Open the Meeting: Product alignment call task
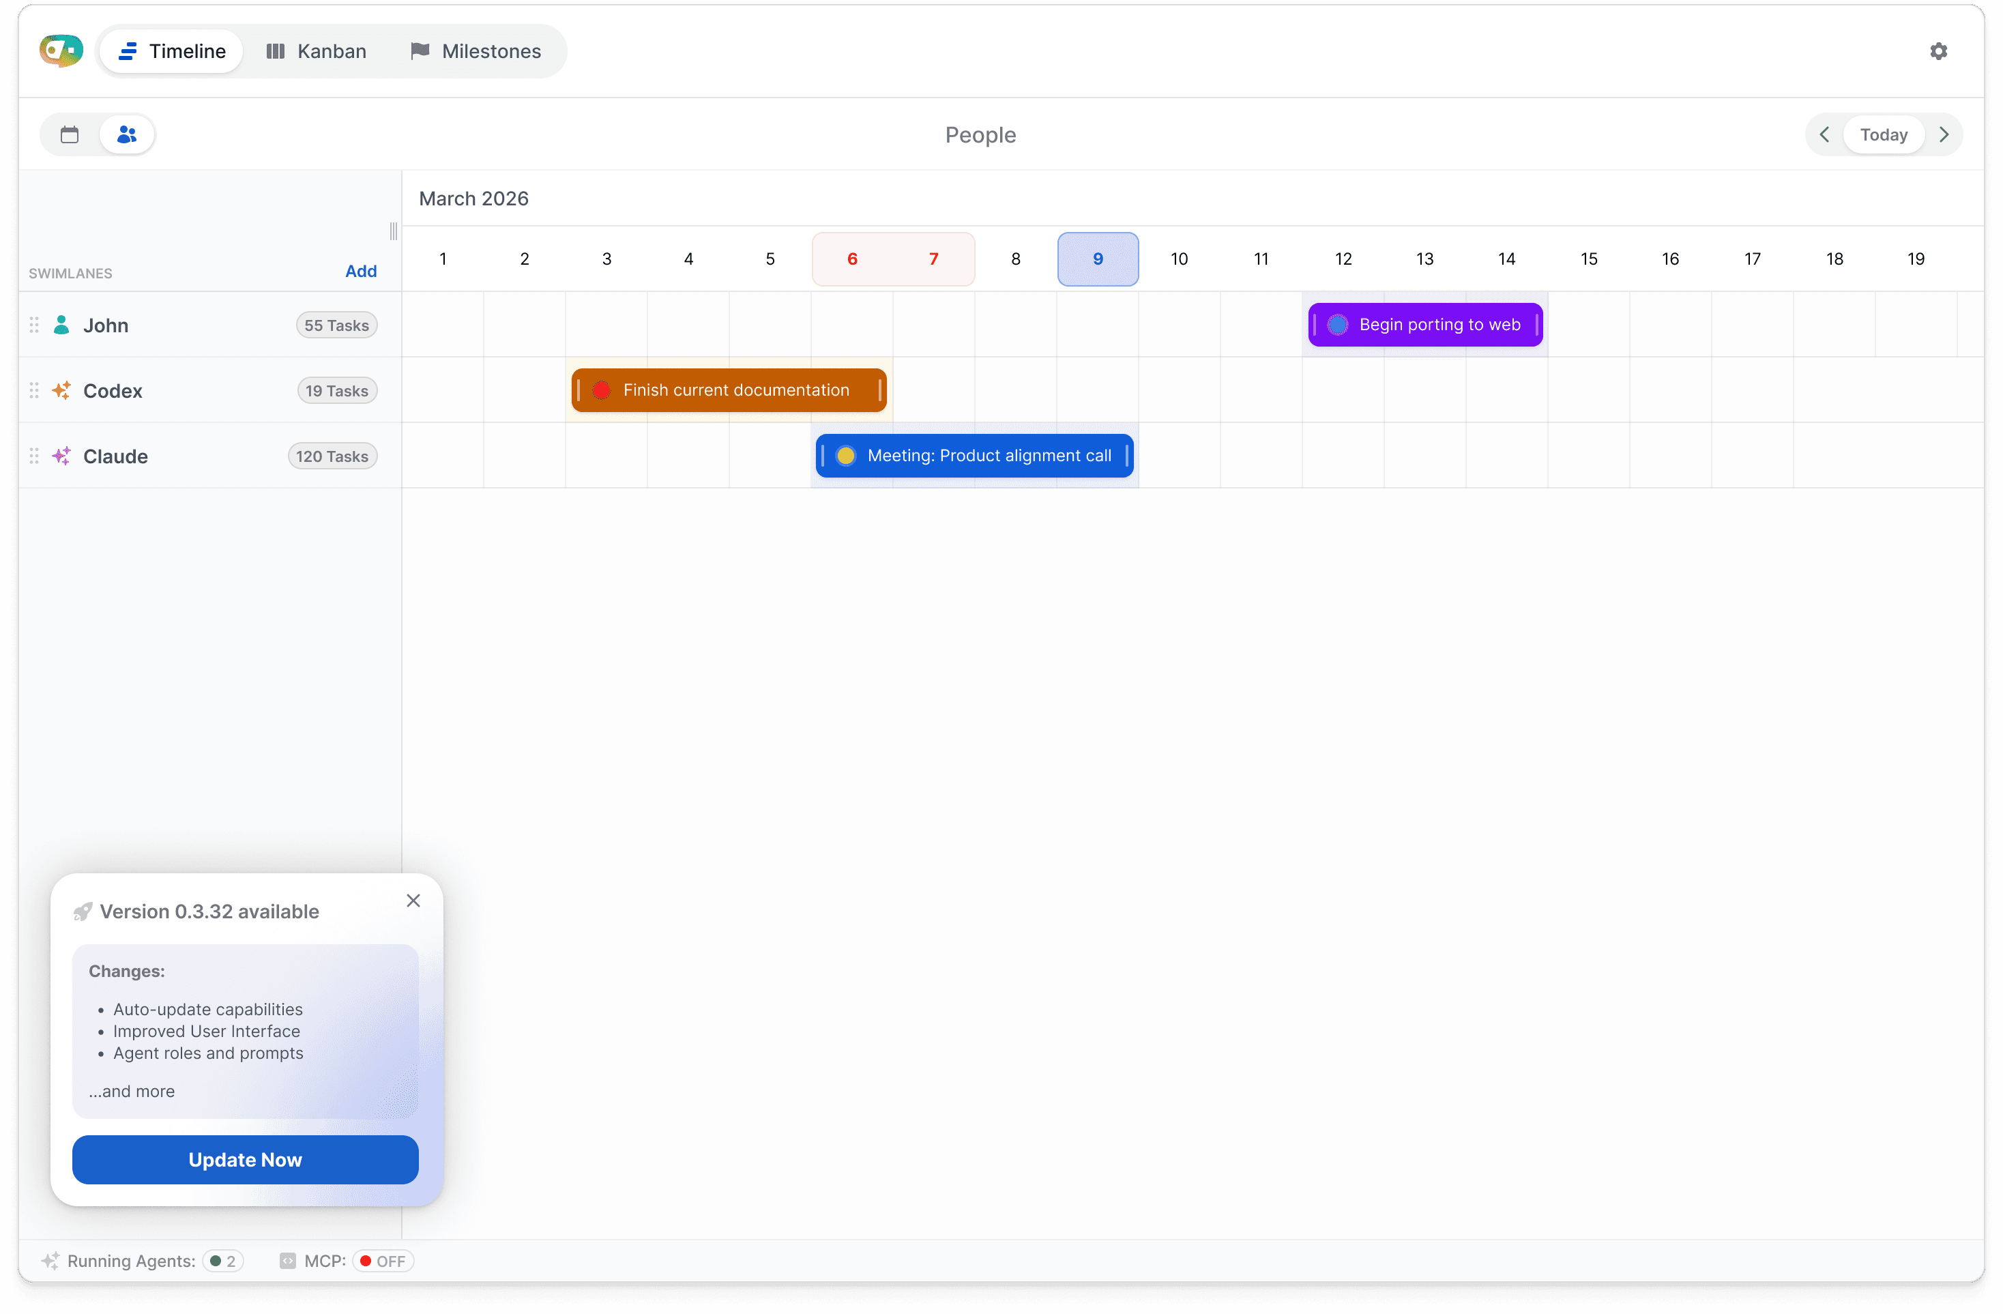2003x1314 pixels. click(975, 456)
